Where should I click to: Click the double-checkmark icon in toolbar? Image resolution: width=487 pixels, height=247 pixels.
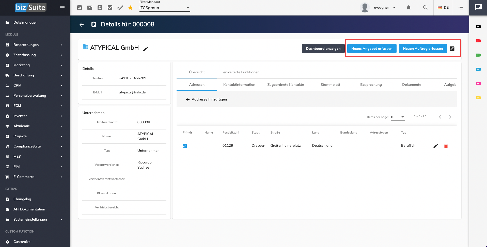point(120,8)
